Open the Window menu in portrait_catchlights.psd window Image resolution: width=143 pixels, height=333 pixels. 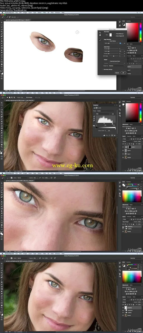(58, 254)
